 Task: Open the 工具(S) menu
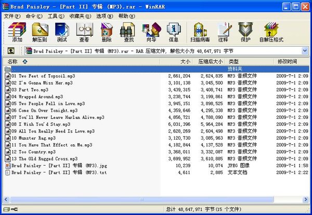[56, 16]
